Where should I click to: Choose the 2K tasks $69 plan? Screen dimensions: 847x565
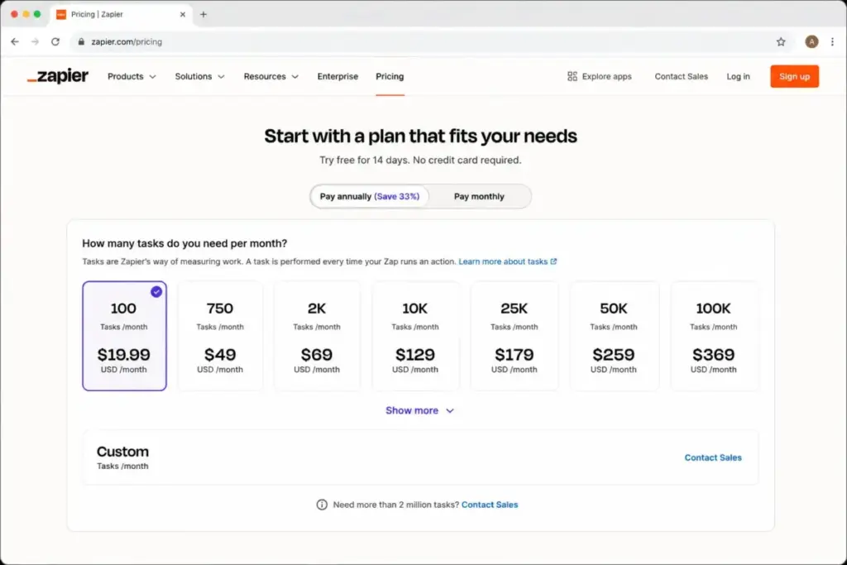[x=317, y=336]
